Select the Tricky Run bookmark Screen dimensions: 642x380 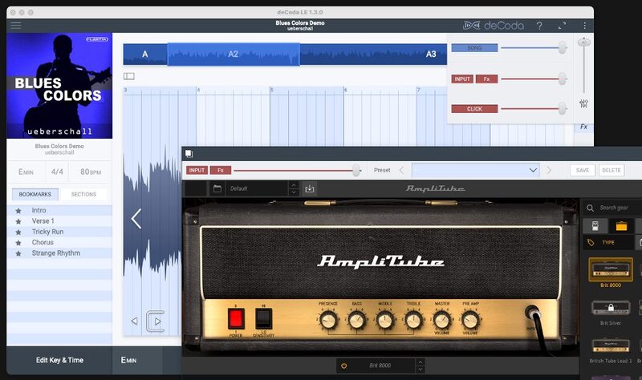tap(47, 232)
